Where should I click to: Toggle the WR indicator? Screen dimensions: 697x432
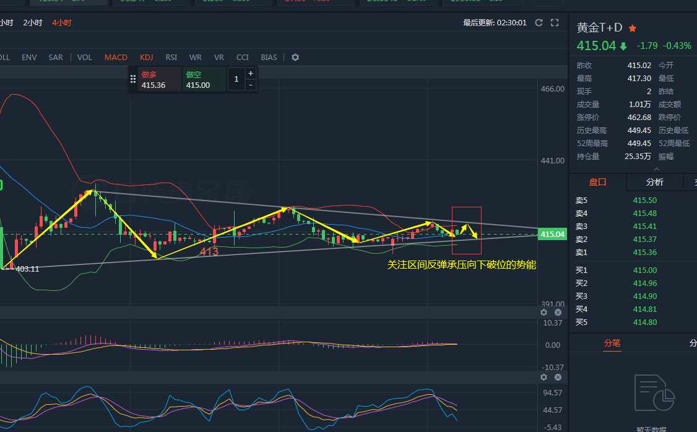pyautogui.click(x=195, y=58)
